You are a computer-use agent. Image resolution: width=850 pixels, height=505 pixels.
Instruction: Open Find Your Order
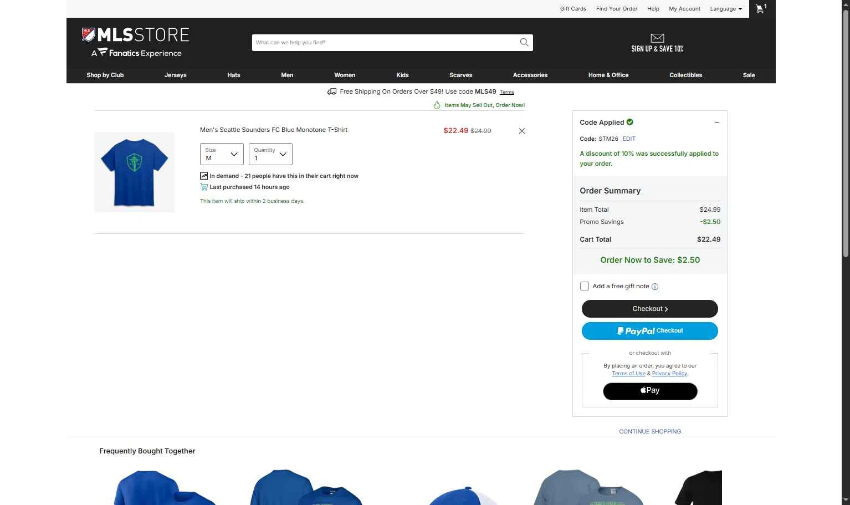pyautogui.click(x=617, y=9)
